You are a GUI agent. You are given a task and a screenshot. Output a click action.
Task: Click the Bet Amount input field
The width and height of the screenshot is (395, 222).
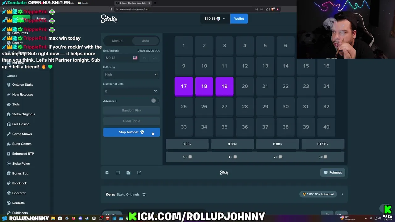pyautogui.click(x=121, y=58)
